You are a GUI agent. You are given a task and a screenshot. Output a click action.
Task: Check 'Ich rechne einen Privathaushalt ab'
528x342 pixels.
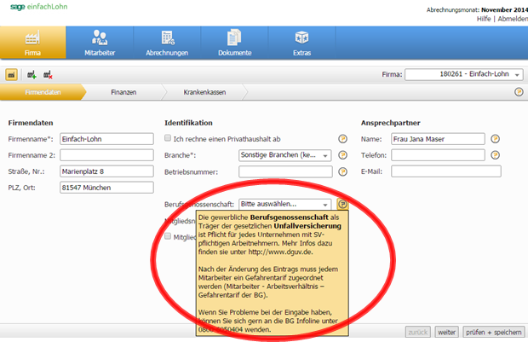pos(168,138)
